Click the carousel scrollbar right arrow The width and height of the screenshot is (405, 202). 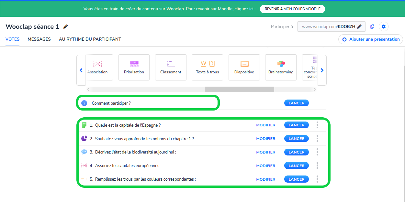point(315,90)
